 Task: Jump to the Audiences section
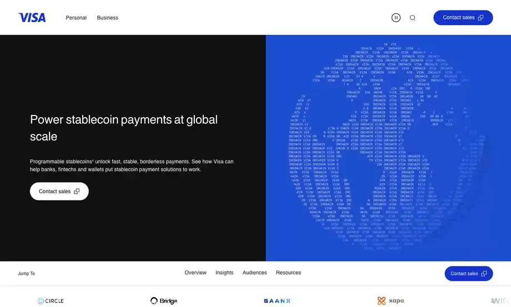click(x=254, y=273)
